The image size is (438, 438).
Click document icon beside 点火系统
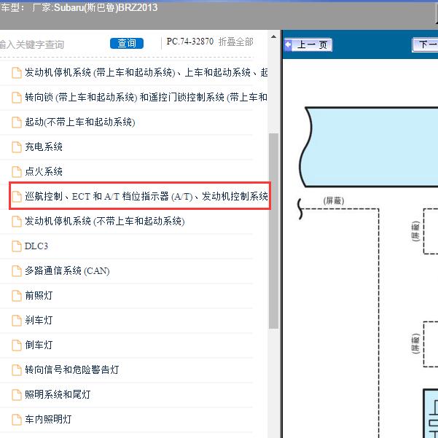(17, 172)
